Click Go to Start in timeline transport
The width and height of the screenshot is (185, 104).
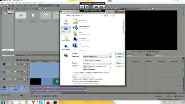coord(48,96)
